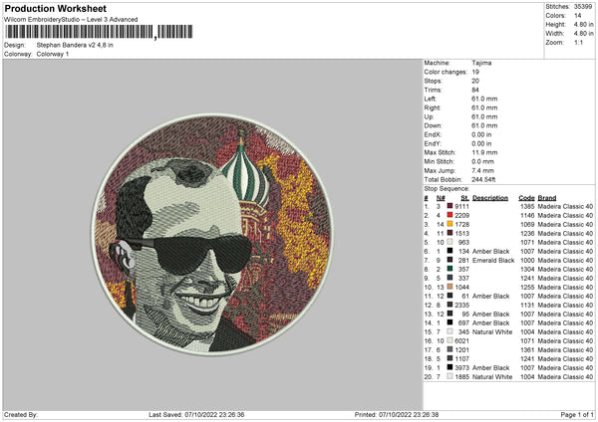Select the swatch in stop row 2335

pyautogui.click(x=450, y=305)
